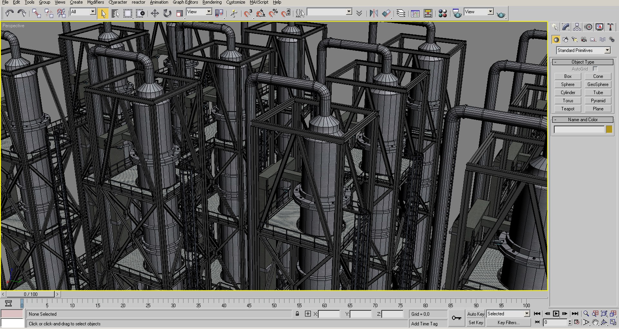Click the Redo arrow icon
Image resolution: width=619 pixels, height=329 pixels.
pos(22,13)
